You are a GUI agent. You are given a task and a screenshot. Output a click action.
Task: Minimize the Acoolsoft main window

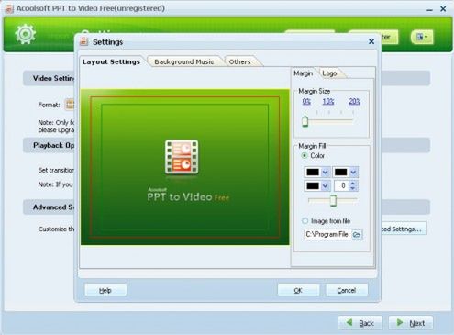[429, 9]
